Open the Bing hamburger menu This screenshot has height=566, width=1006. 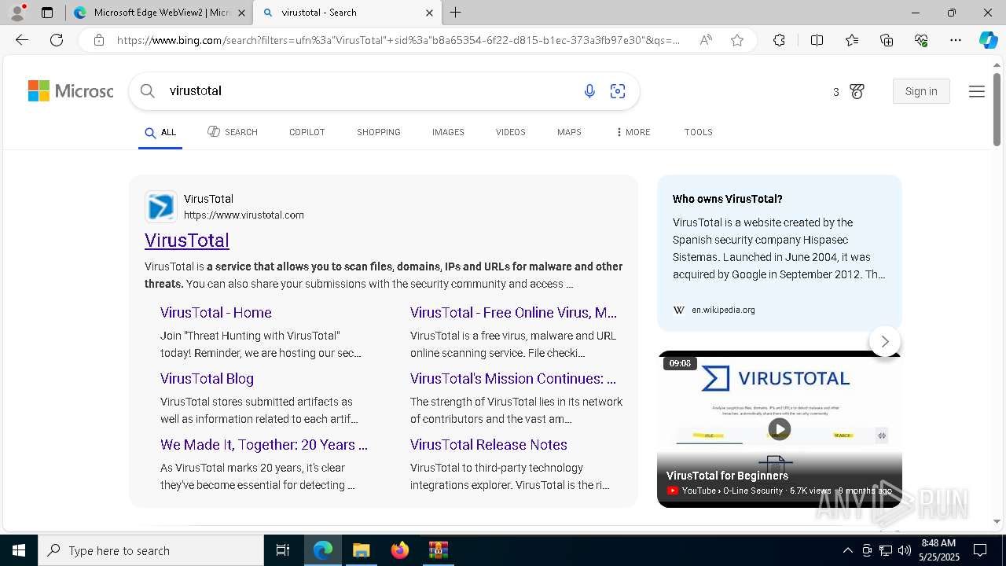[x=977, y=92]
